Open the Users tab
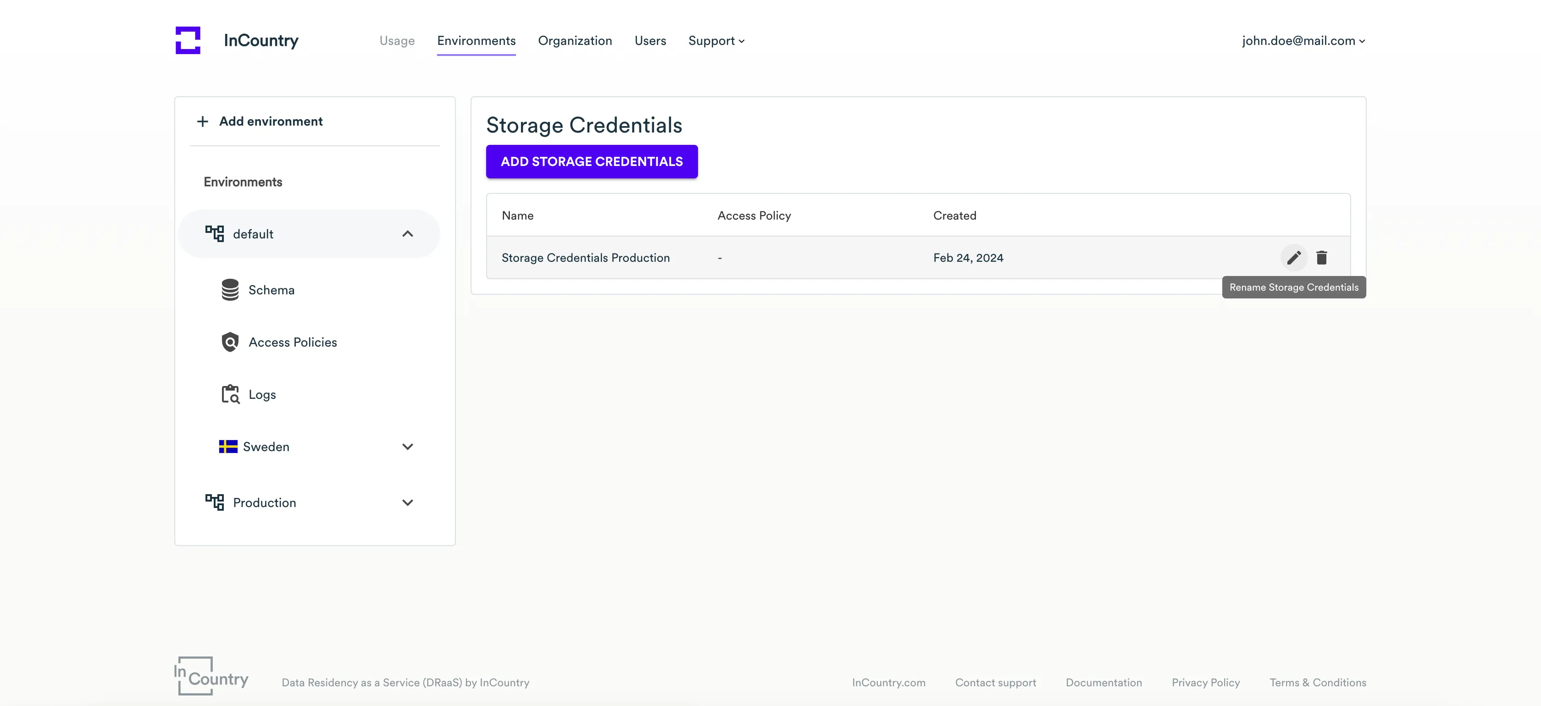This screenshot has width=1541, height=706. point(650,41)
